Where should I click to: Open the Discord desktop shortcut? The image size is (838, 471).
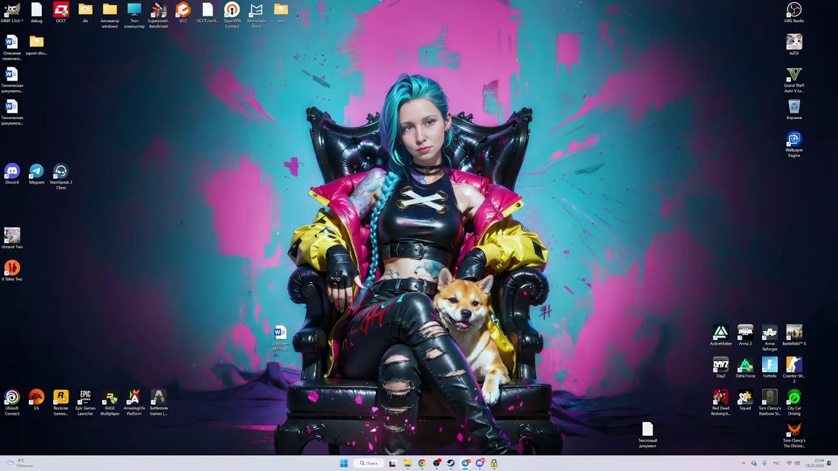click(x=12, y=174)
